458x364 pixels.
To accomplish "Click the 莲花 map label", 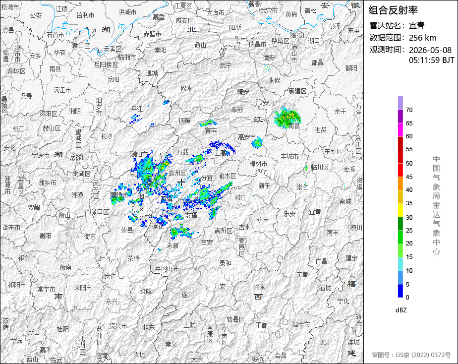I will (x=158, y=226).
